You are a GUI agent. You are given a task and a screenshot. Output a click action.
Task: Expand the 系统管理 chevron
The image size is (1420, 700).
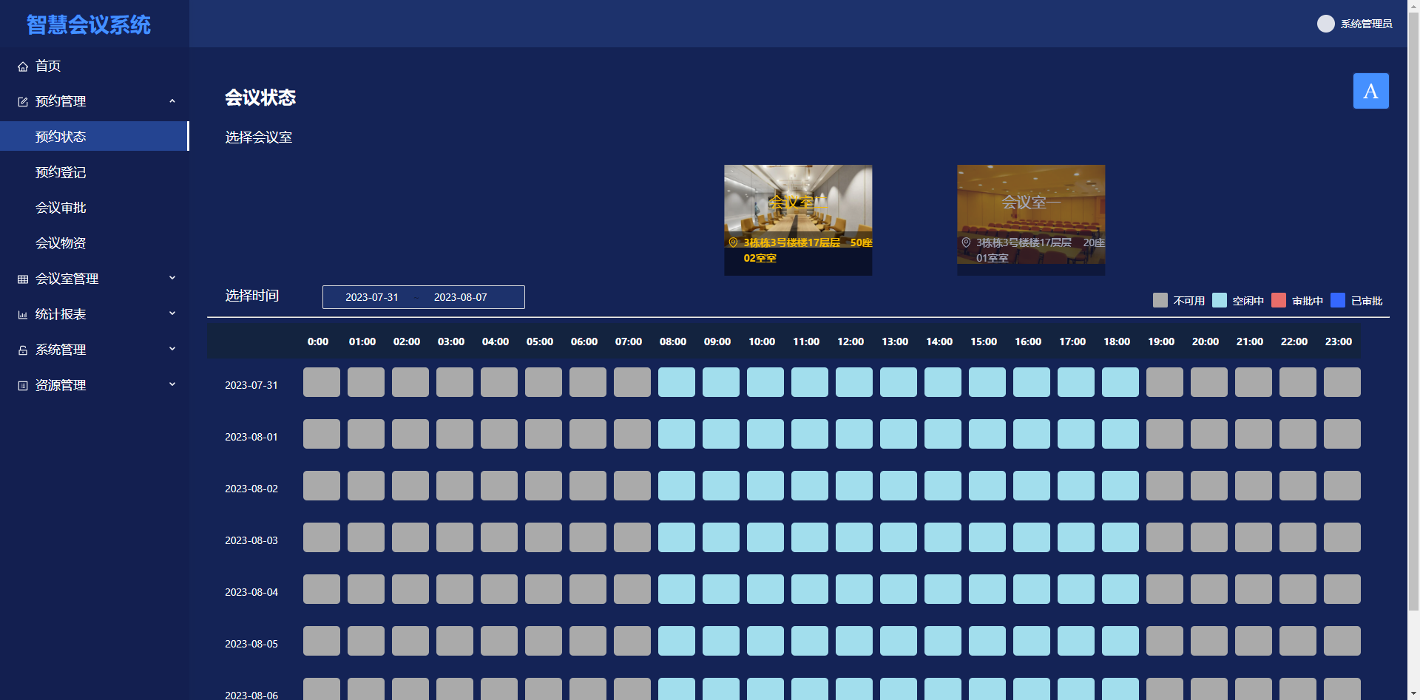pyautogui.click(x=172, y=349)
